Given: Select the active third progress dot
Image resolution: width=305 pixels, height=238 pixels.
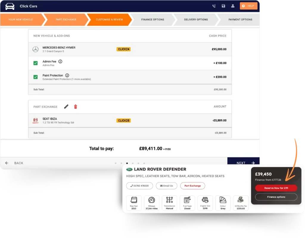Looking at the screenshot, I should [127, 163].
